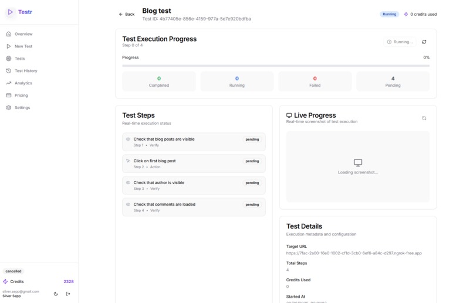The height and width of the screenshot is (303, 473).
Task: Click the New Test play icon
Action: click(x=9, y=46)
